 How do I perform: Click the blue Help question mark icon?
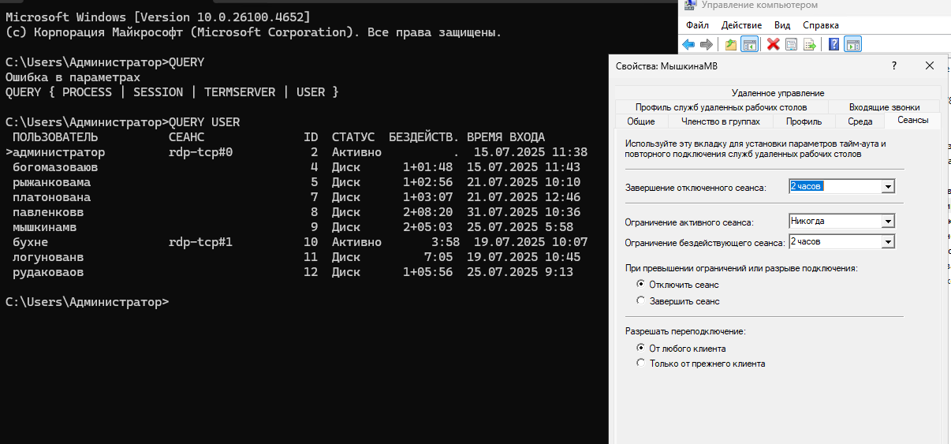coord(834,44)
